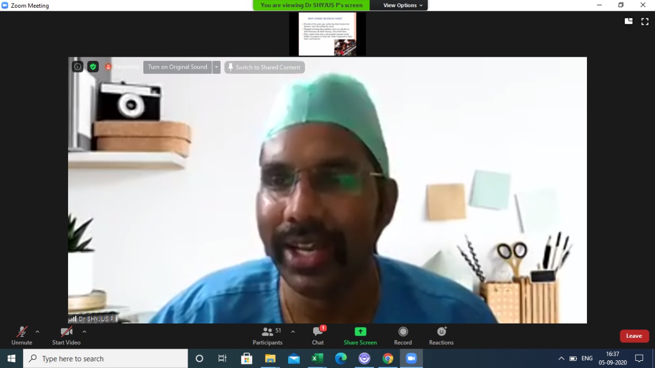655x368 pixels.
Task: Expand video options arrow beside Start Video
Action: pos(84,332)
